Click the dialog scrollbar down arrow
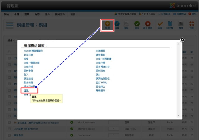 pos(178,116)
